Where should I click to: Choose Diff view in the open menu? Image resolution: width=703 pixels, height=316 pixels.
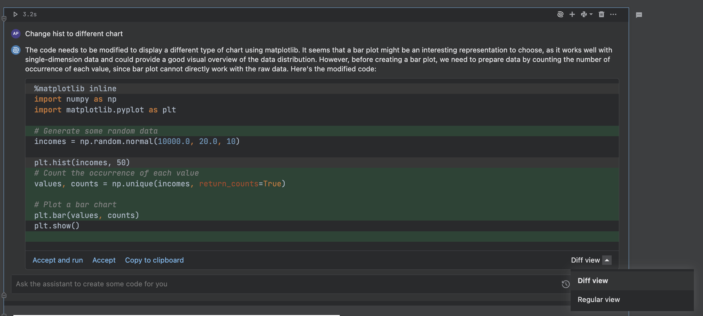[x=593, y=280]
